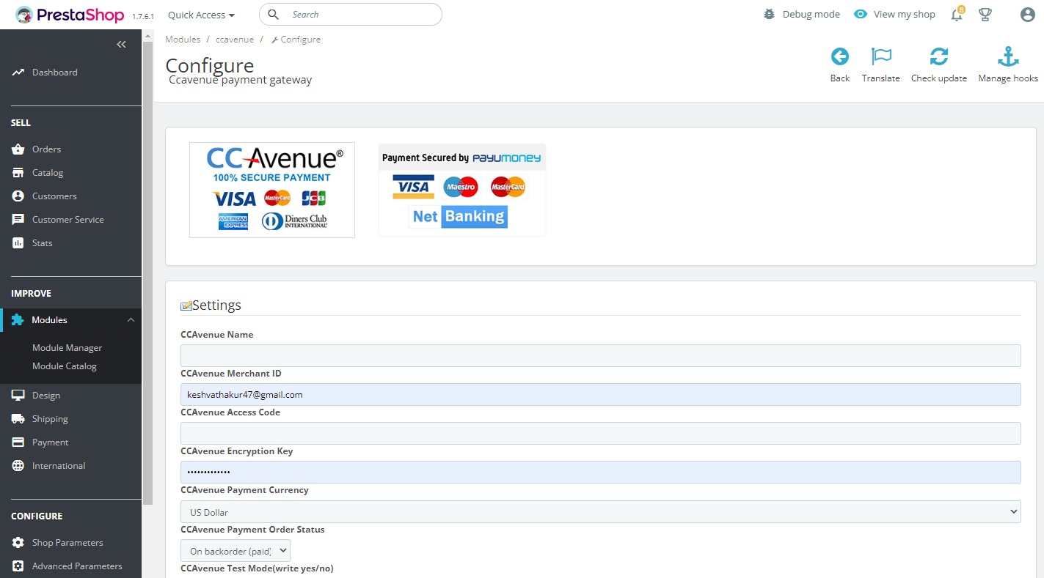The width and height of the screenshot is (1044, 578).
Task: Click the ccavenue breadcrumb link
Action: point(235,40)
